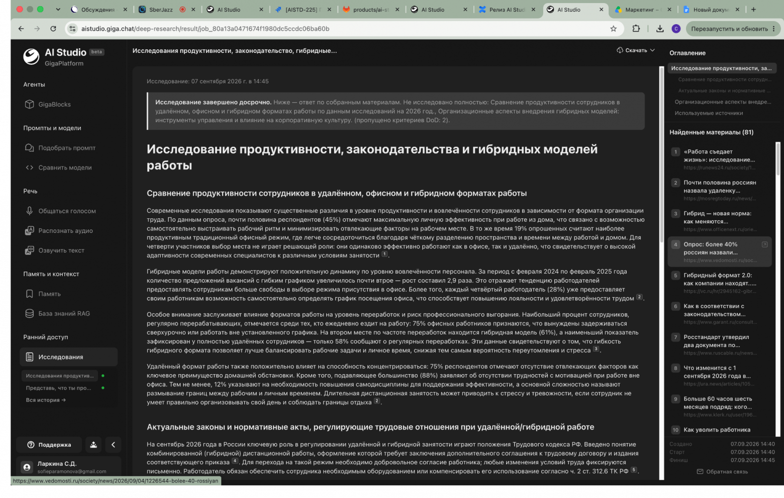Open source Росстандарт утвердил два документа
The width and height of the screenshot is (784, 498).
[720, 345]
